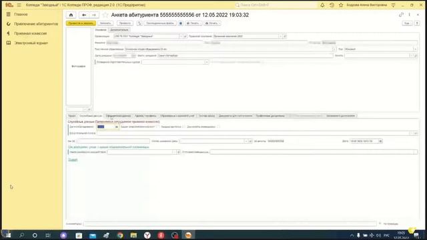427x240 pixels.
Task: Expand the preparatory courses dropdown
Action: [x=207, y=62]
